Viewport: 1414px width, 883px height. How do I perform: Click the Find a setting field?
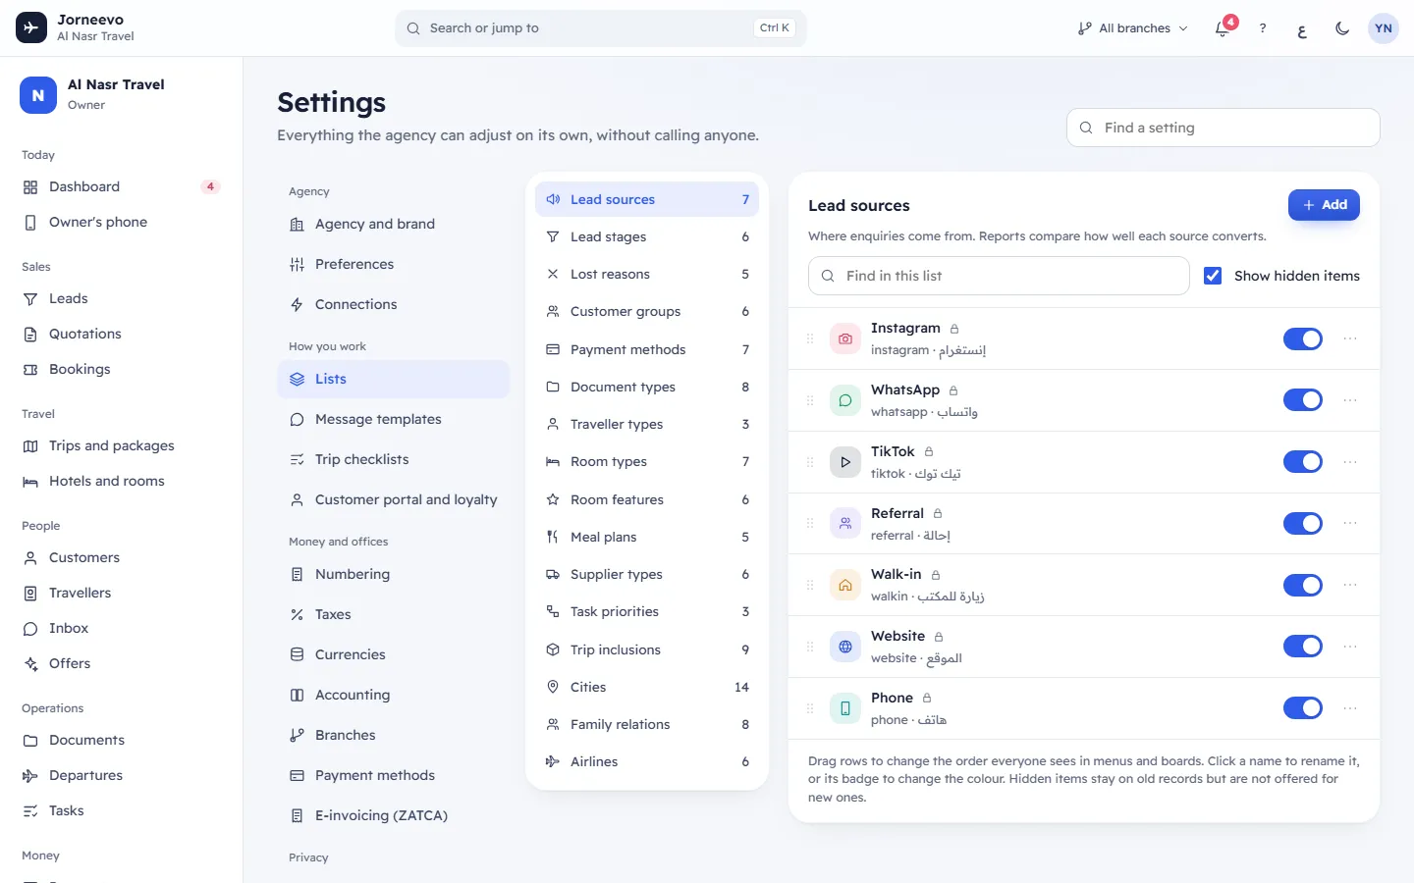1224,128
